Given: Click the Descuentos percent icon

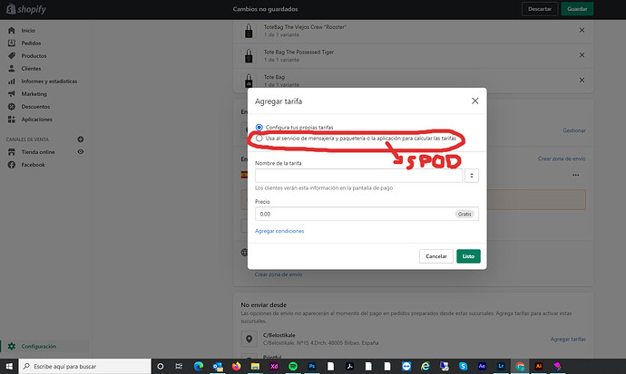Looking at the screenshot, I should [x=12, y=107].
